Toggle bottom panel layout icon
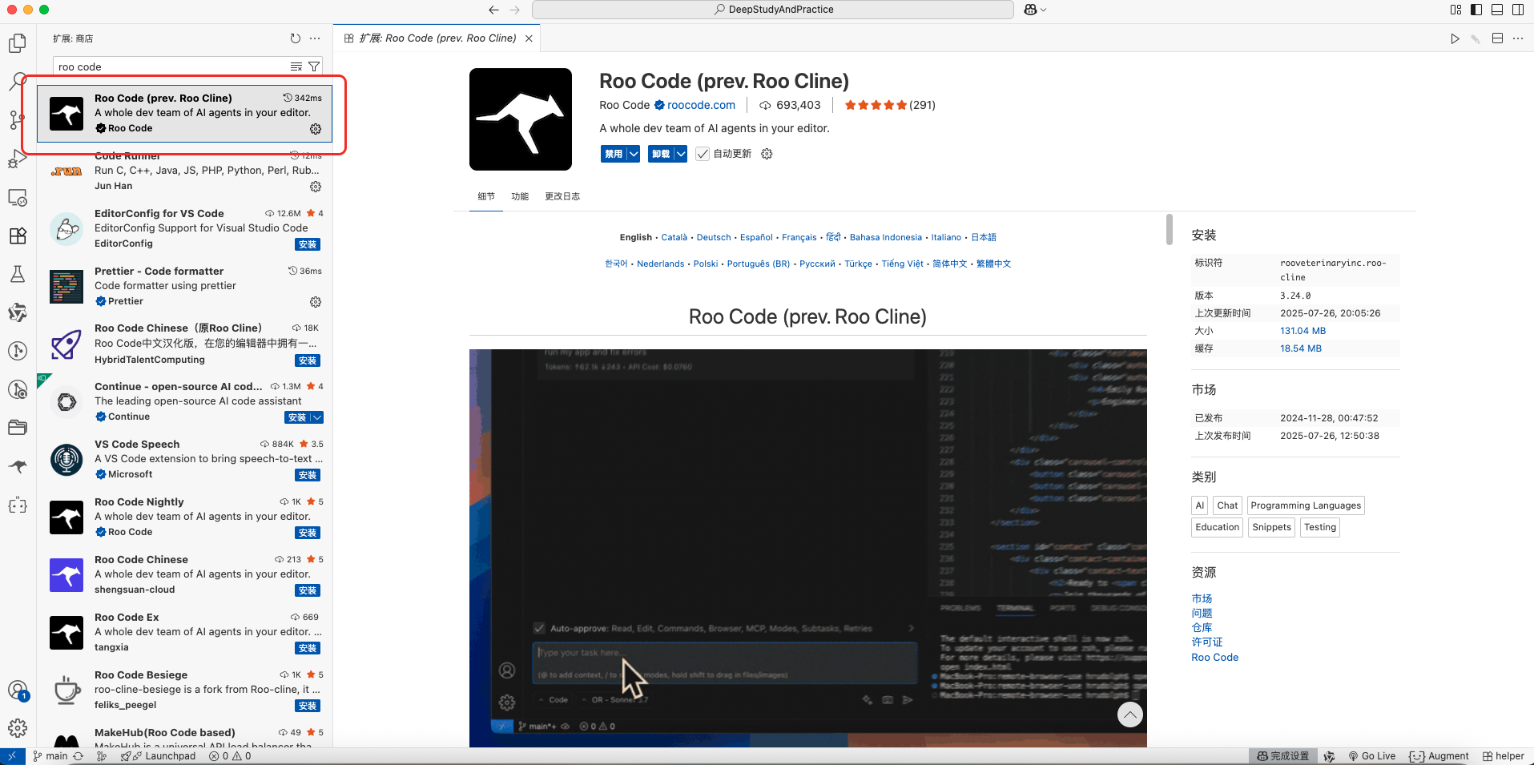 pos(1497,10)
